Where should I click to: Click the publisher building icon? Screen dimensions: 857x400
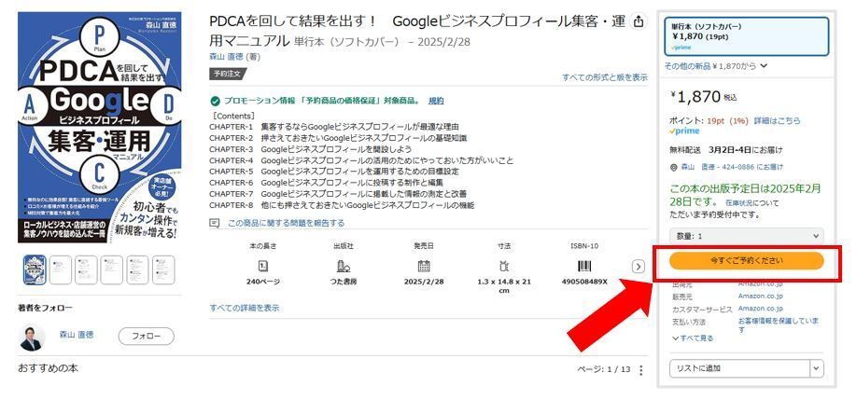344,266
